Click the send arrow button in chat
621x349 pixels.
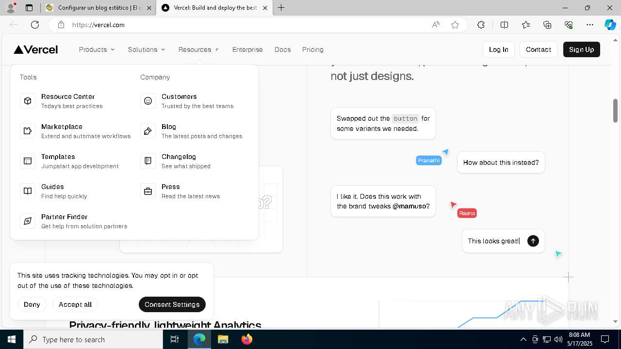(533, 241)
